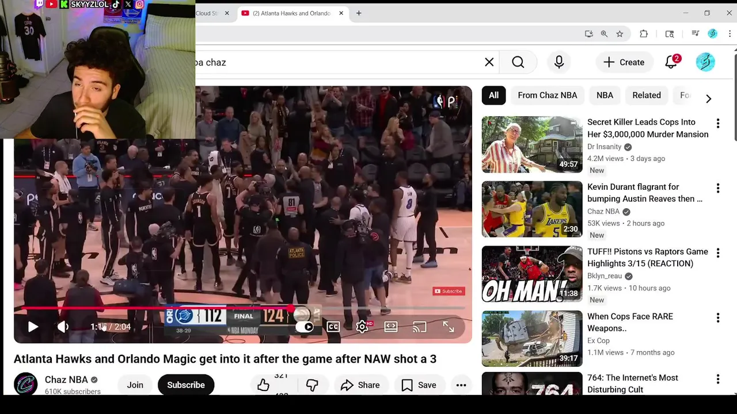The width and height of the screenshot is (737, 414).
Task: Play the paused YouTube video
Action: (x=33, y=327)
